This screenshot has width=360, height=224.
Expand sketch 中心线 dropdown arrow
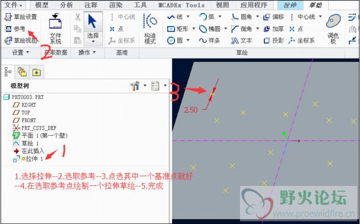(320, 16)
